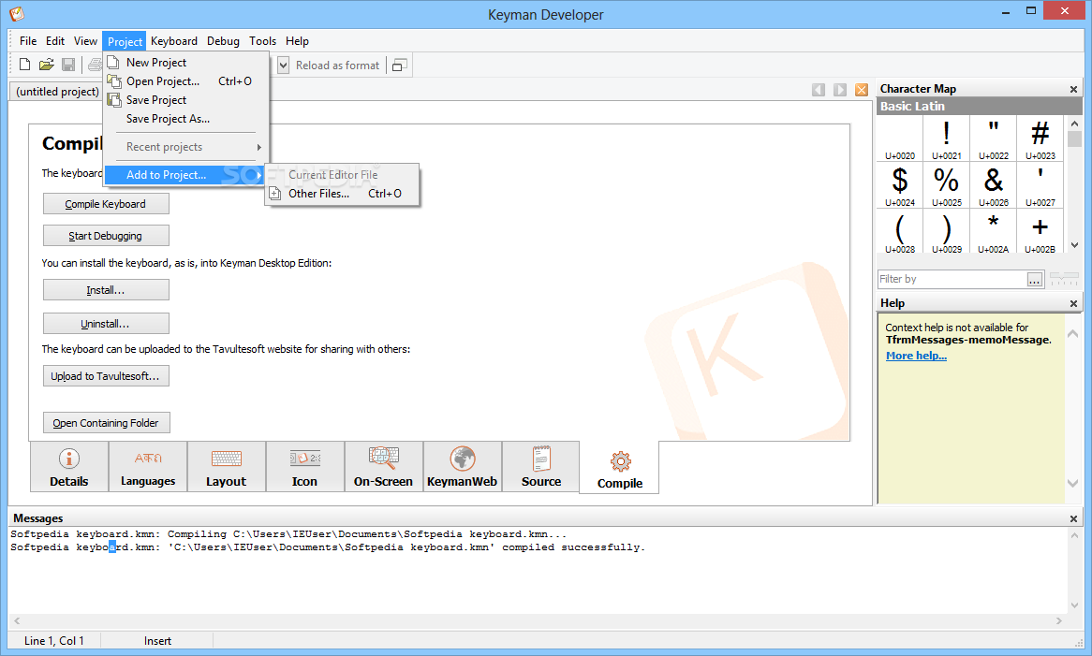Select Save Project menu entry
1092x656 pixels.
186,100
